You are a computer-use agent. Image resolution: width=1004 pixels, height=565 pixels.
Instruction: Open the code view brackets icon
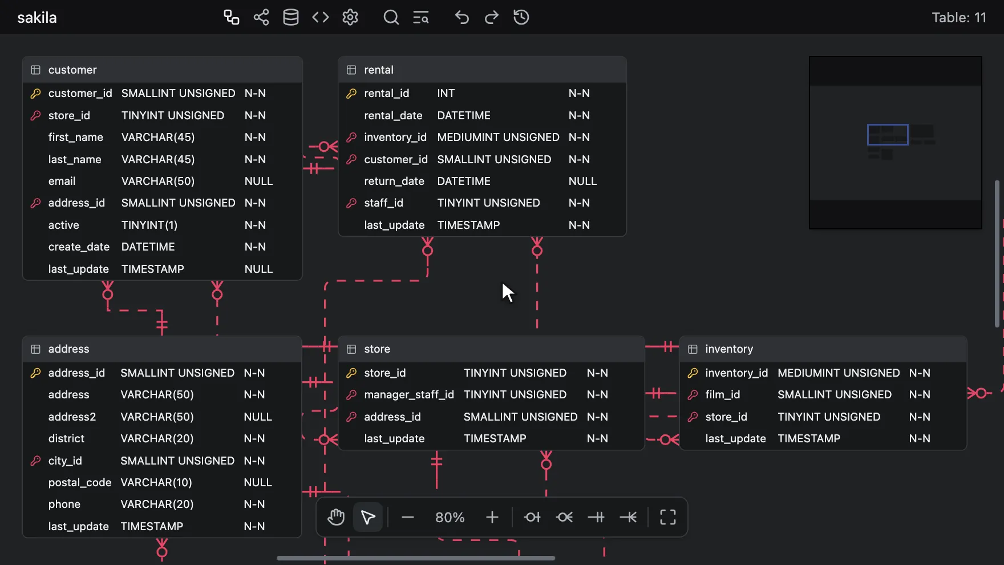321,17
